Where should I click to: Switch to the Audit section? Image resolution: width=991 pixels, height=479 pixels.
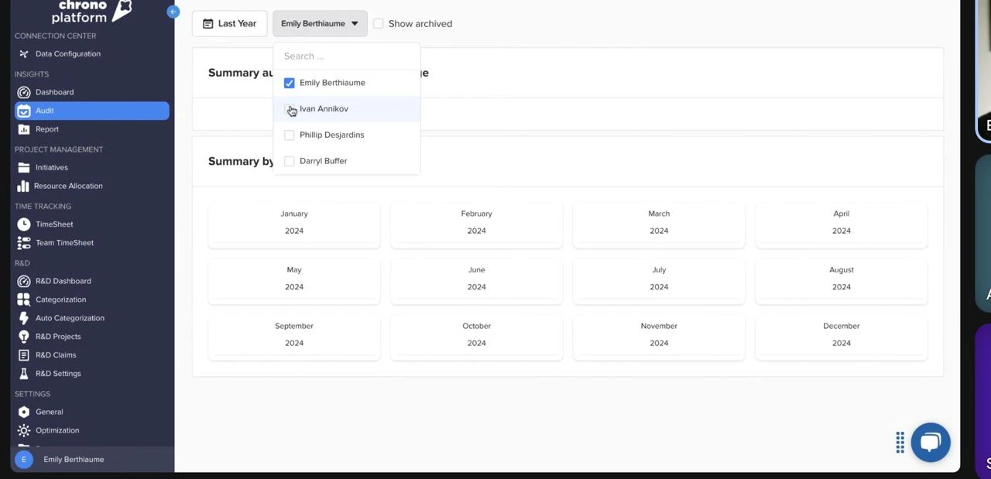[44, 110]
